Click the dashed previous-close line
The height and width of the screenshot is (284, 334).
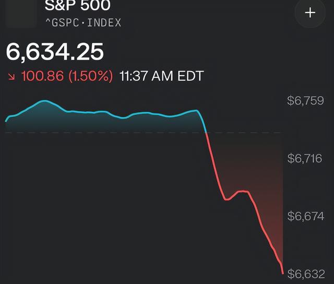104,133
